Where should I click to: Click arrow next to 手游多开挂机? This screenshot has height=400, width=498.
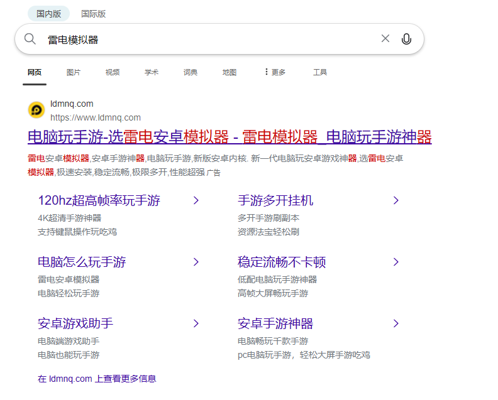click(396, 200)
